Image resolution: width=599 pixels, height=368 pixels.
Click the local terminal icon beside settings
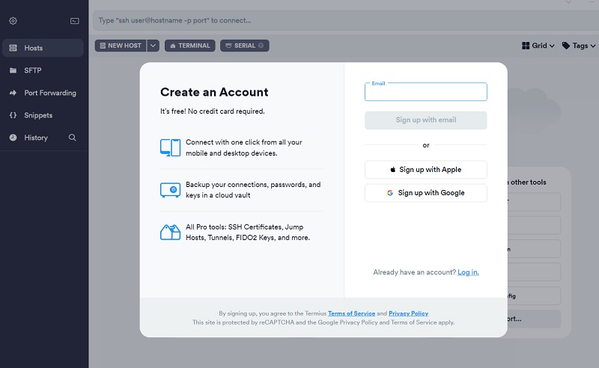coord(74,21)
